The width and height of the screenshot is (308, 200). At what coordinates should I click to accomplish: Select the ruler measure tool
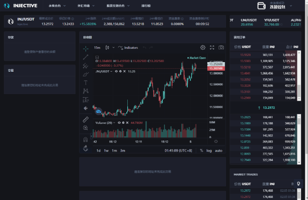(x=86, y=119)
